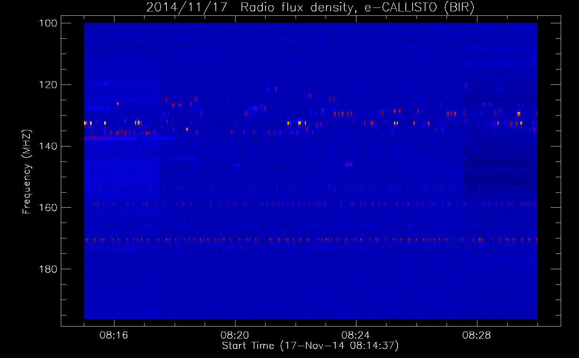Click the 'Frequency (MHZ)' axis label
This screenshot has height=358, width=579.
click(x=27, y=171)
